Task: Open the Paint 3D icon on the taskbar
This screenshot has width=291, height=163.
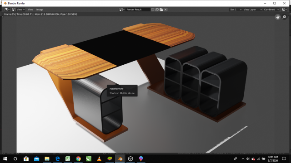Action: [141, 159]
